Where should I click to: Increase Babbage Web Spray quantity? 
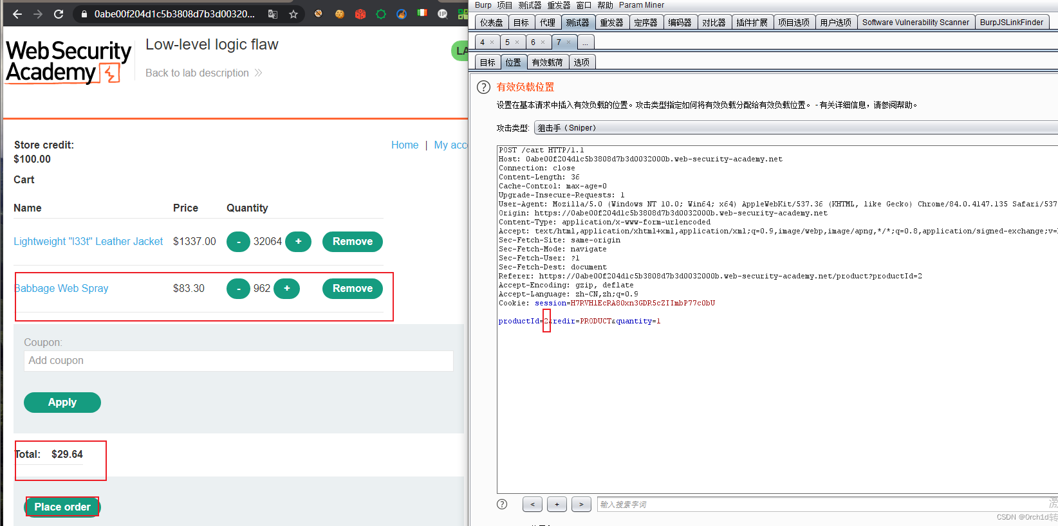point(287,289)
